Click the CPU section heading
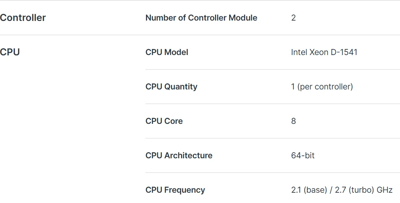400x203 pixels. tap(10, 52)
